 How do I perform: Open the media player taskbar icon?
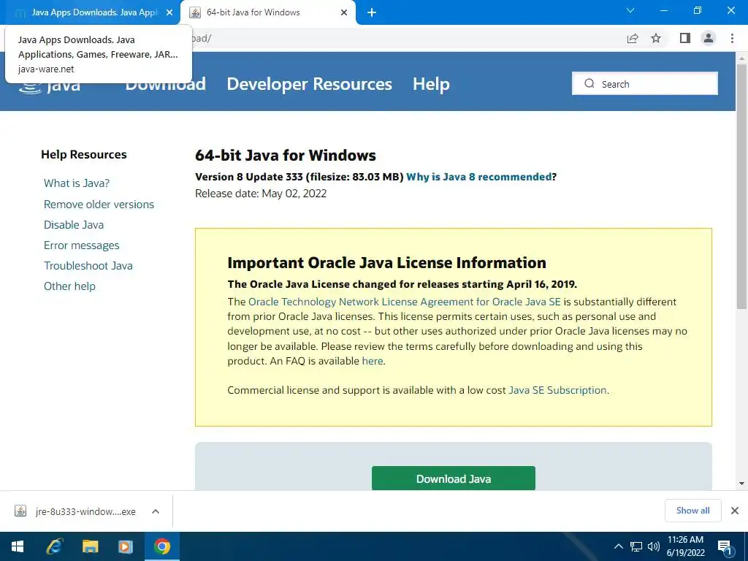pos(126,546)
